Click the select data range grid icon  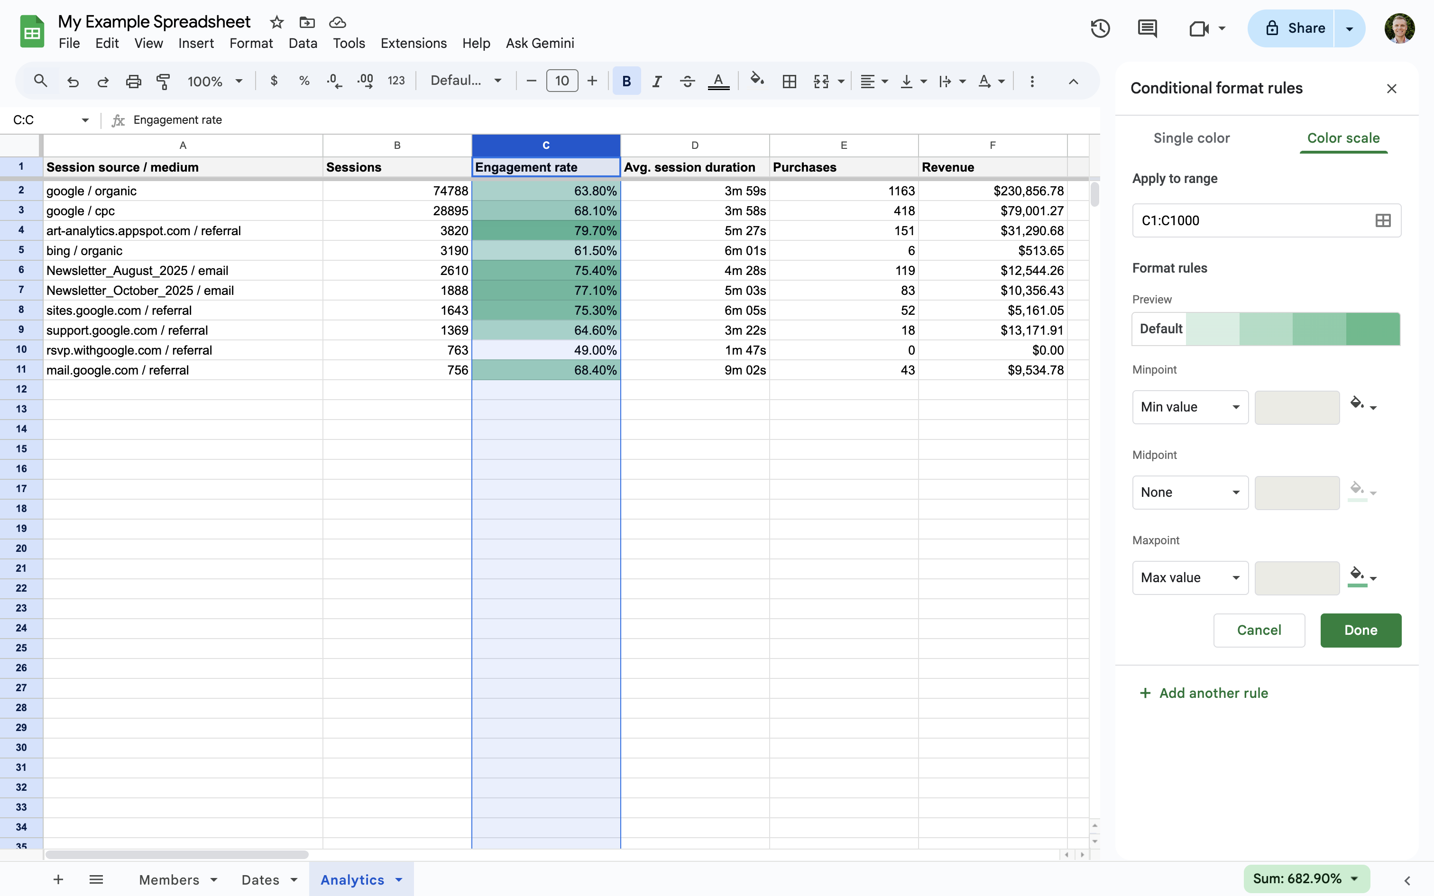(x=1382, y=220)
